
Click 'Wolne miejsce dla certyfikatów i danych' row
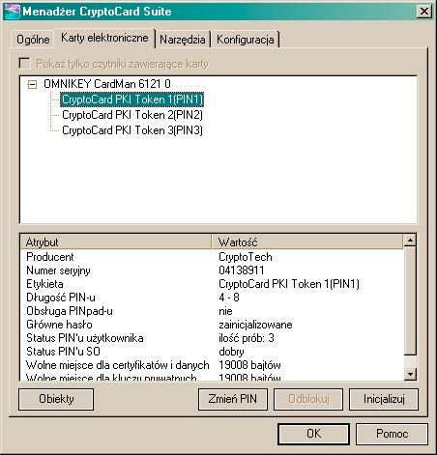(x=212, y=365)
